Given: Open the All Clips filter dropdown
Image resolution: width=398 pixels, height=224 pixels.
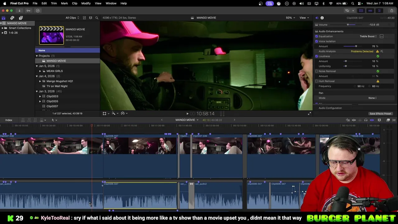Looking at the screenshot, I should click(x=72, y=18).
